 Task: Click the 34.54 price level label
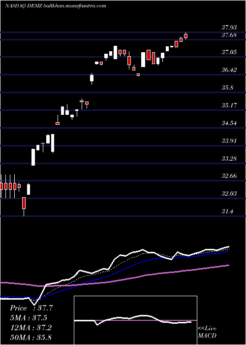pos(229,123)
